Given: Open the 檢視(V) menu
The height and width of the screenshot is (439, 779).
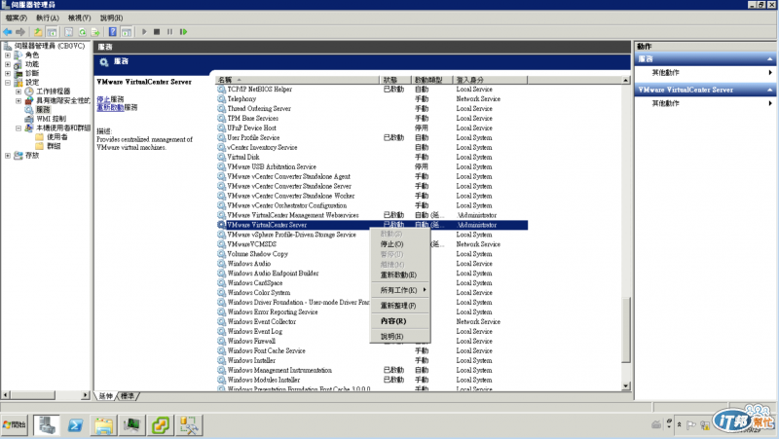Looking at the screenshot, I should 80,18.
